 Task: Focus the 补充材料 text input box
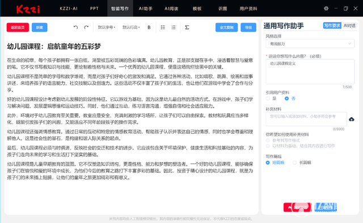(x=306, y=119)
